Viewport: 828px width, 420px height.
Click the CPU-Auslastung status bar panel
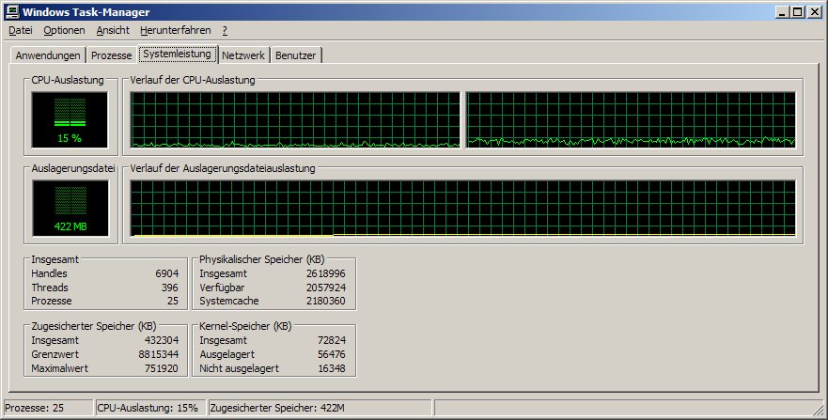pos(148,408)
